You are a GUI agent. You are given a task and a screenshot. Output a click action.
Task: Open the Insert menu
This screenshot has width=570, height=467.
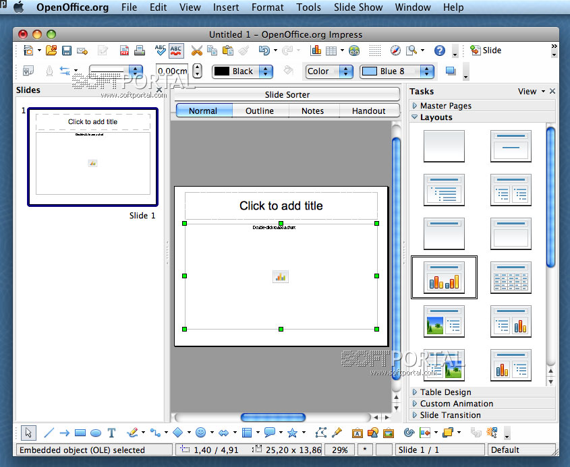[226, 7]
